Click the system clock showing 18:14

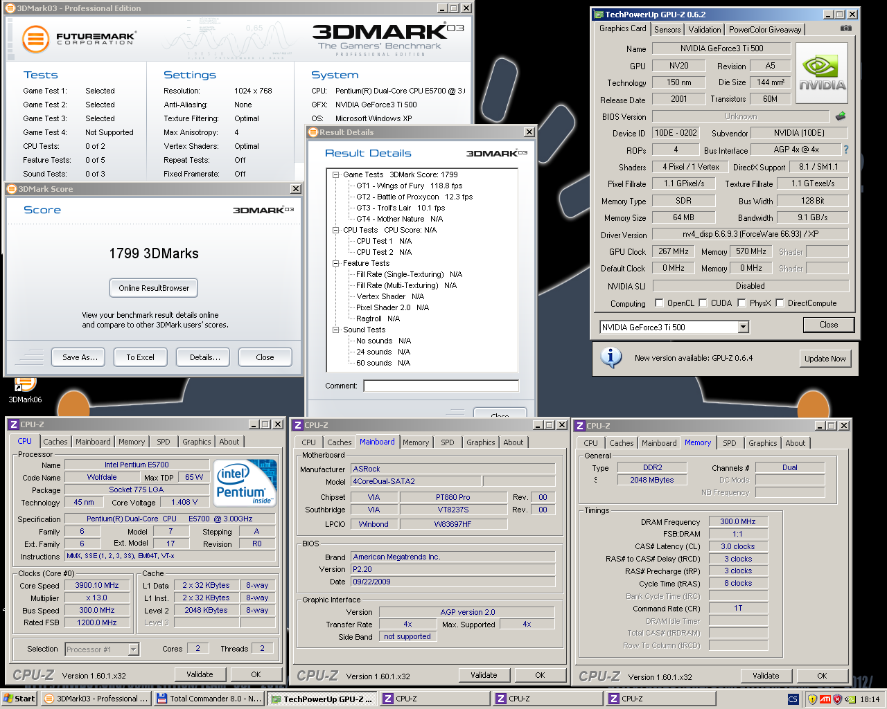tap(870, 699)
